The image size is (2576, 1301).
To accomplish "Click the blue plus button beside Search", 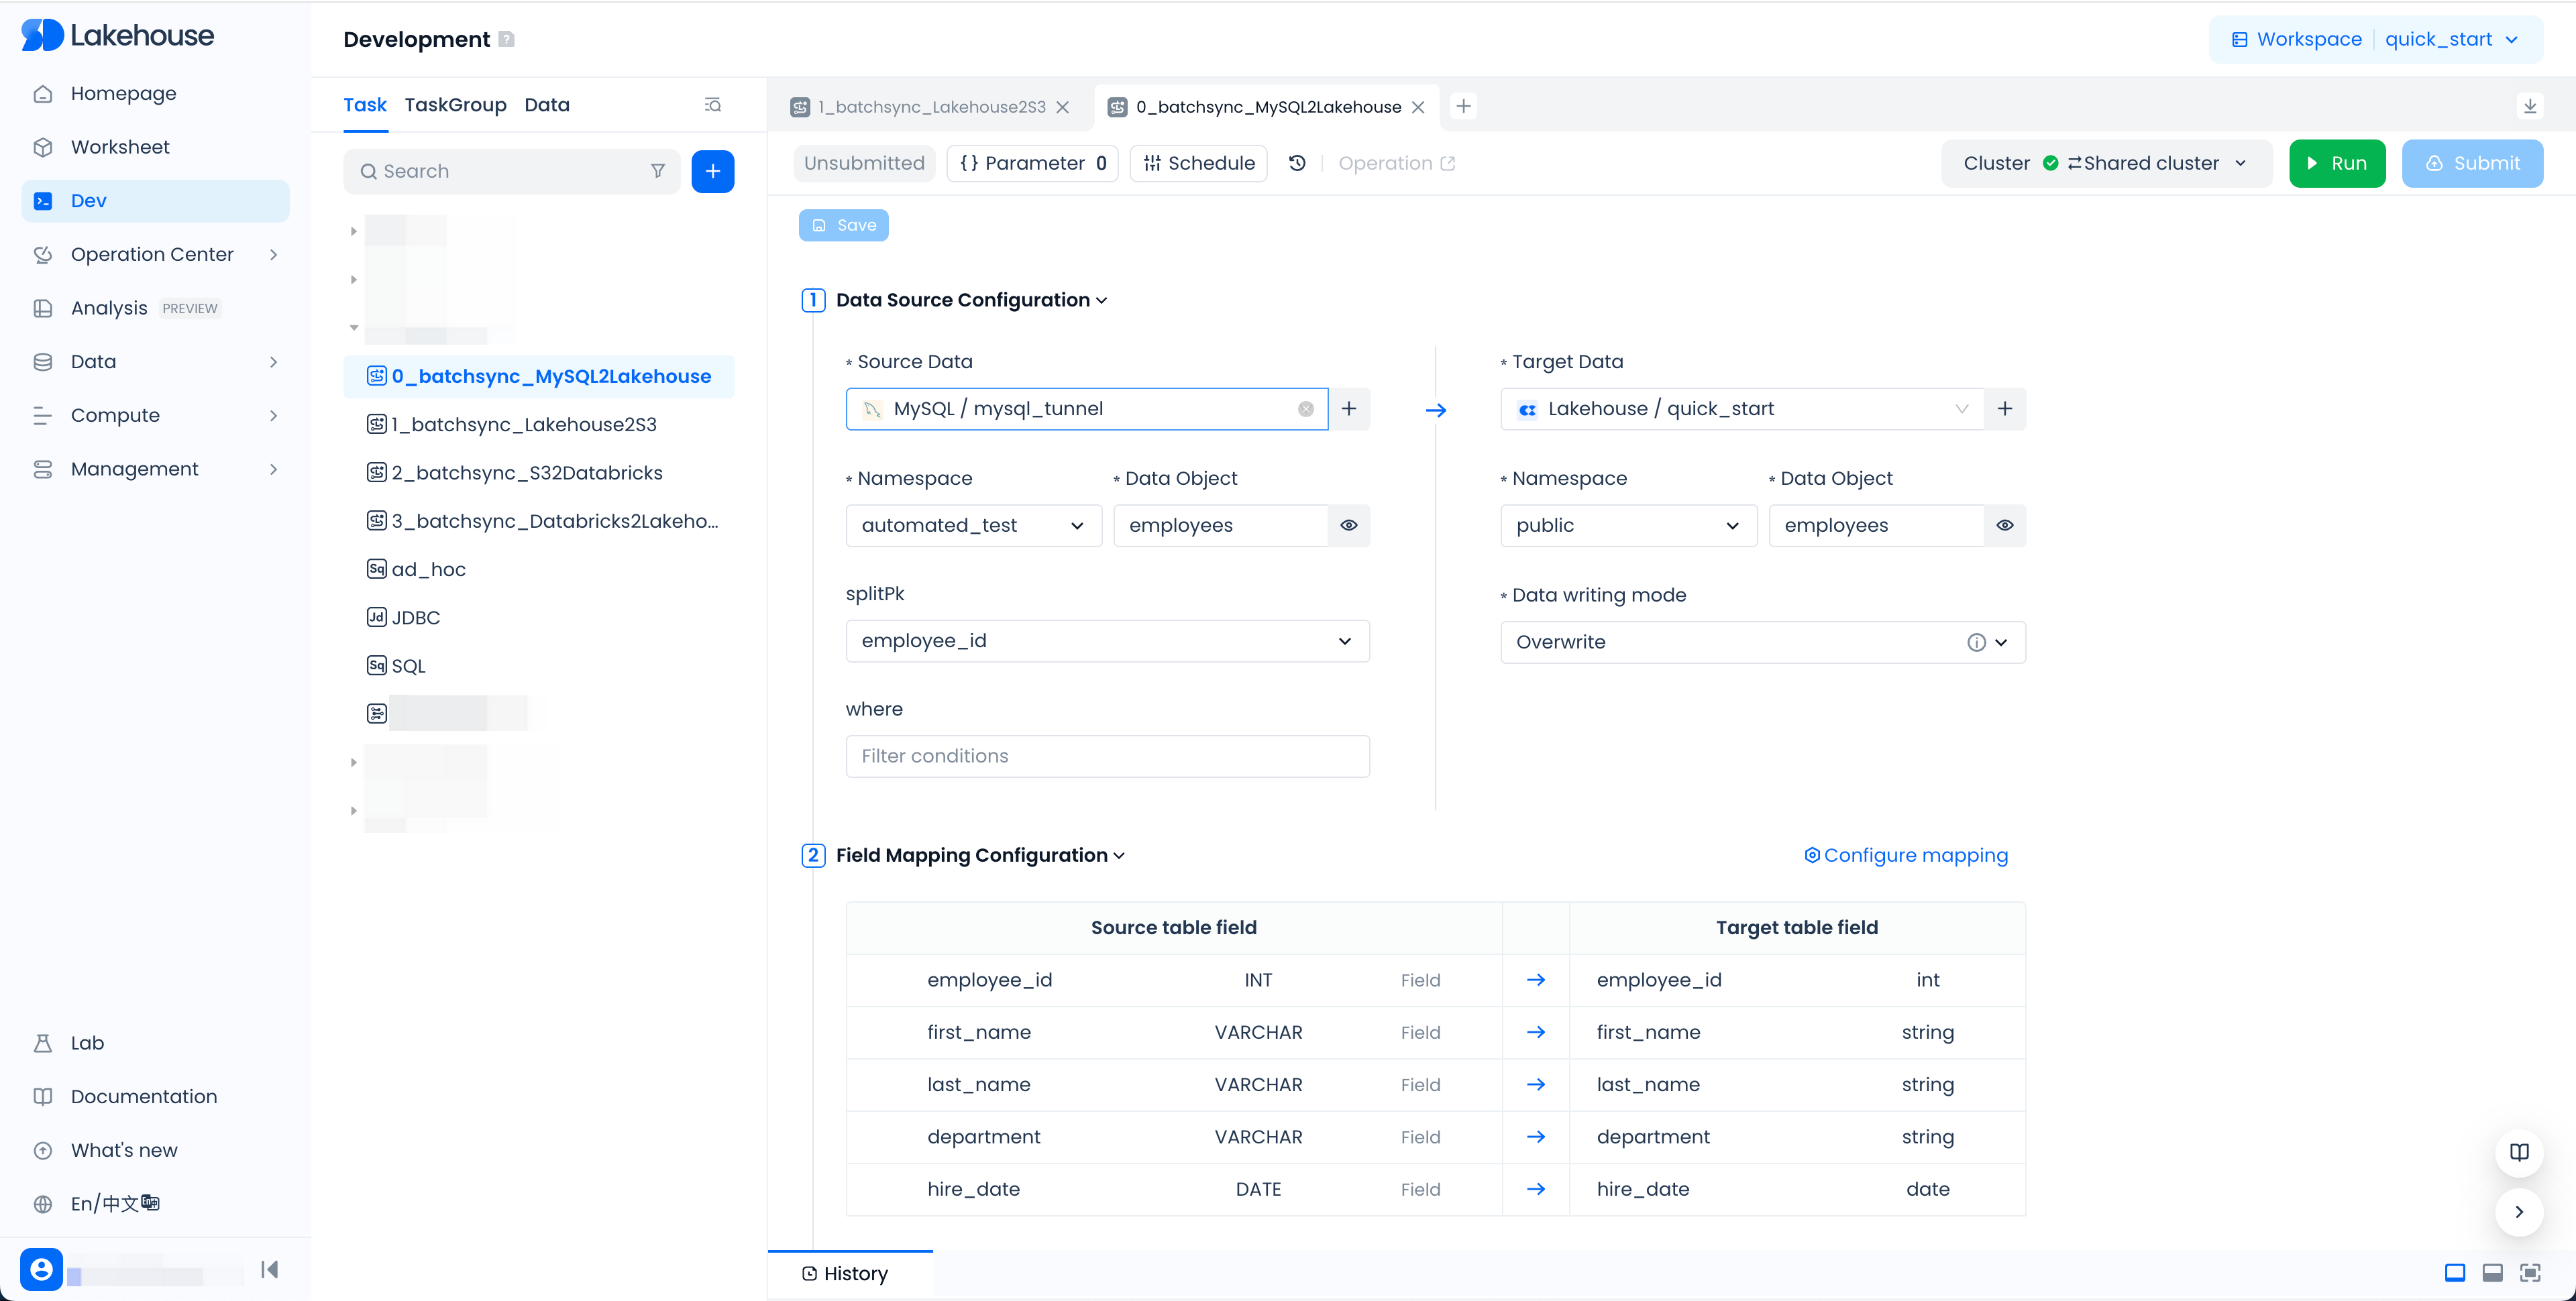I will 712,171.
